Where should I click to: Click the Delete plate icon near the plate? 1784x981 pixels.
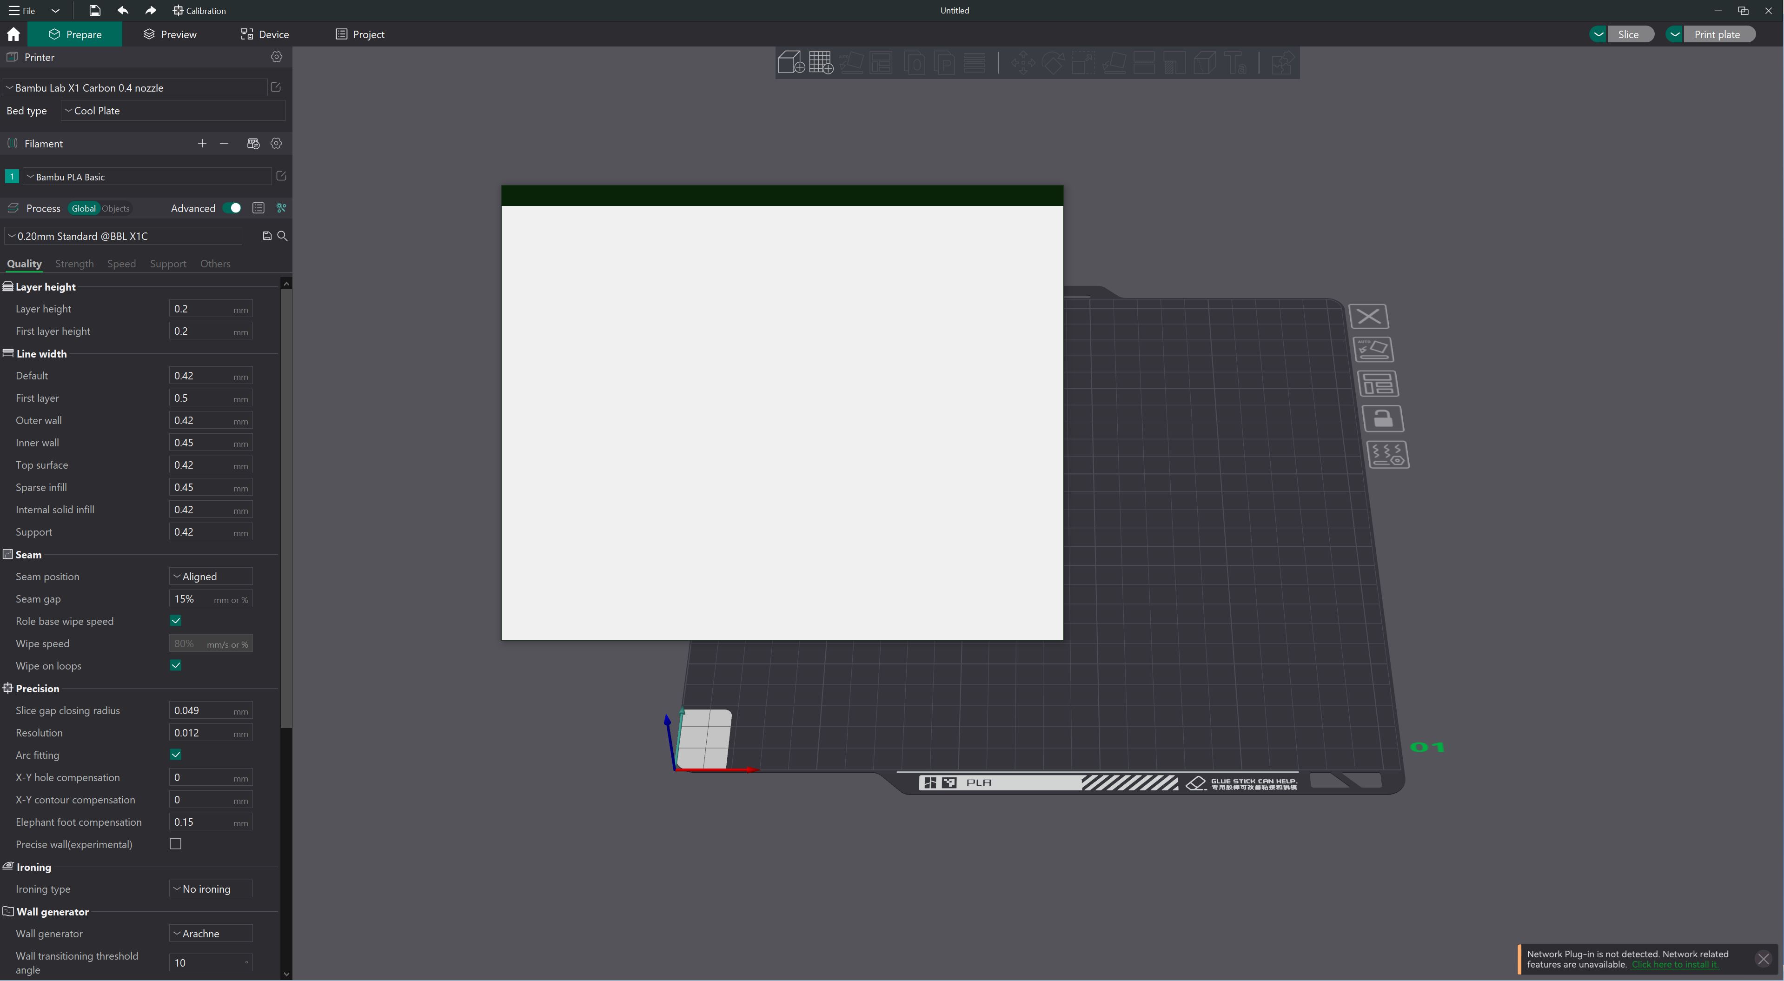coord(1369,317)
